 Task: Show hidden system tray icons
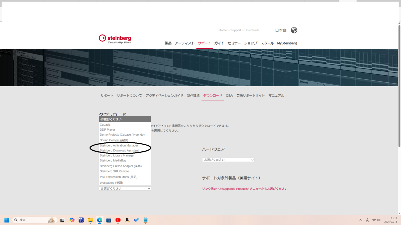point(361,220)
